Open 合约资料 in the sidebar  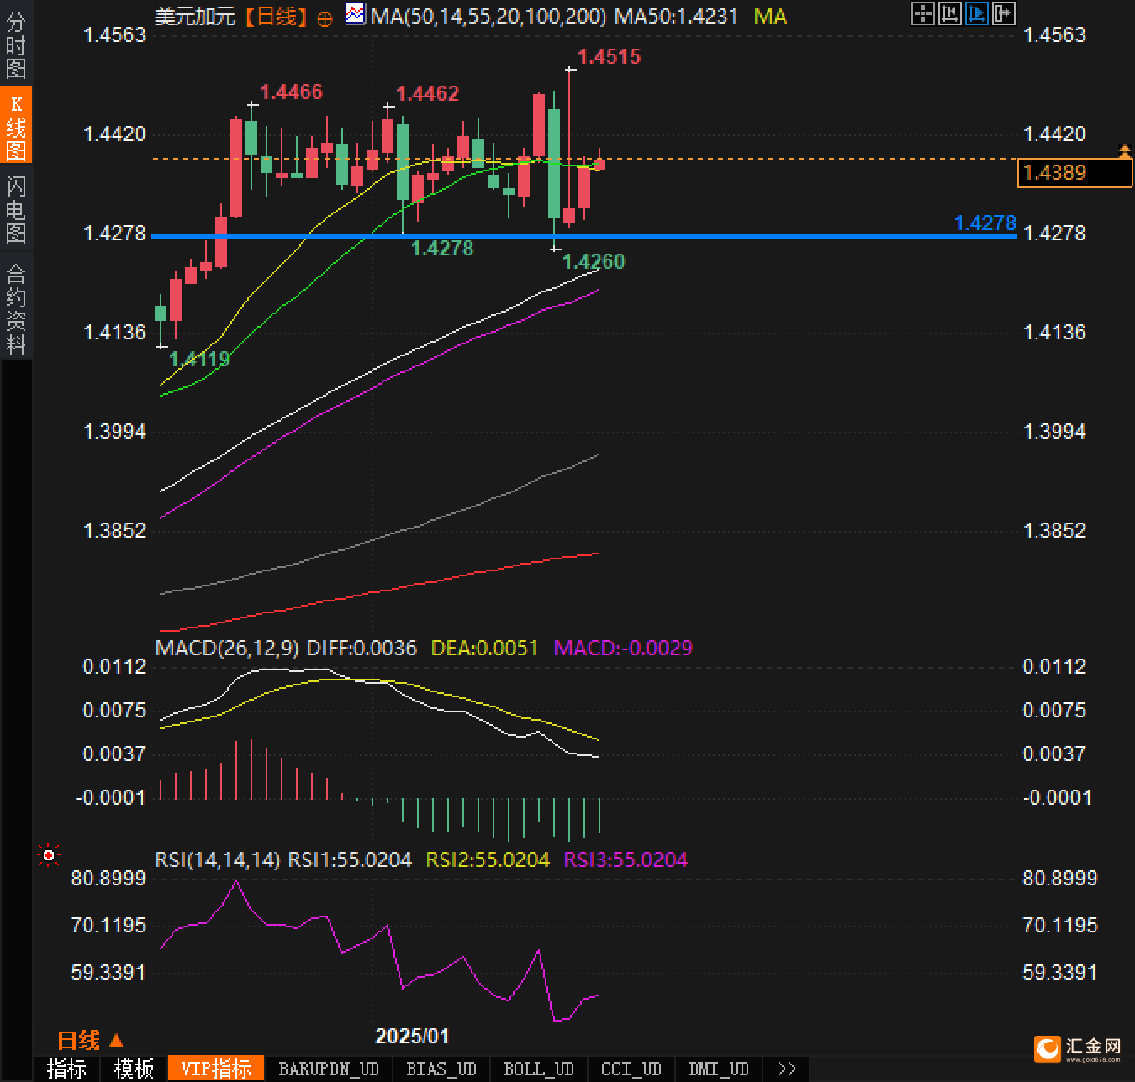coord(16,308)
